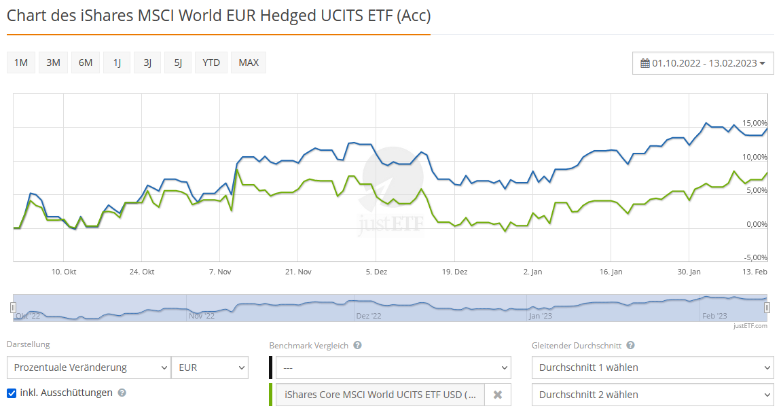
Task: Remove the iShares Core MSCI World benchmark
Action: (x=497, y=395)
